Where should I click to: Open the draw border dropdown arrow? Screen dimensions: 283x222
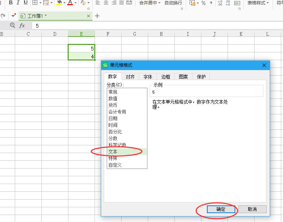coord(52,3)
